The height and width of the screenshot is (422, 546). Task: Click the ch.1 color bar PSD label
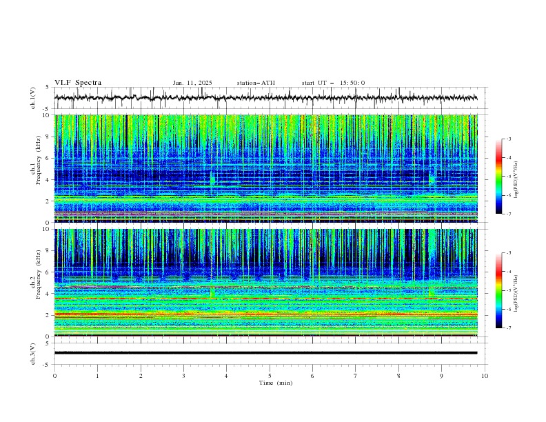point(516,180)
